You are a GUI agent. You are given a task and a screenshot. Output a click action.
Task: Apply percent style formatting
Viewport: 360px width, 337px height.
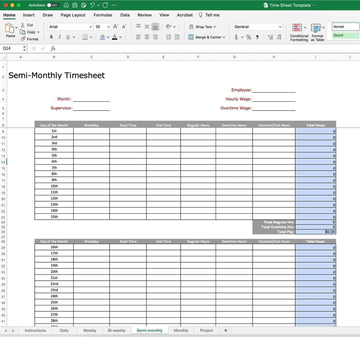249,37
